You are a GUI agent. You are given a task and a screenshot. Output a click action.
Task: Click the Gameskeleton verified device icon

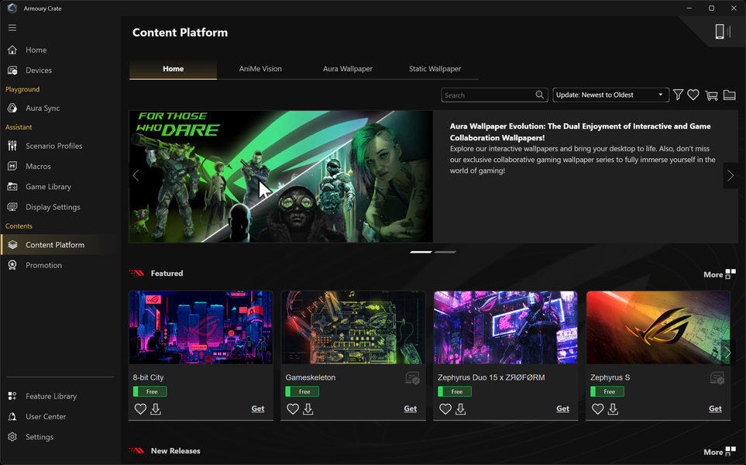[412, 378]
